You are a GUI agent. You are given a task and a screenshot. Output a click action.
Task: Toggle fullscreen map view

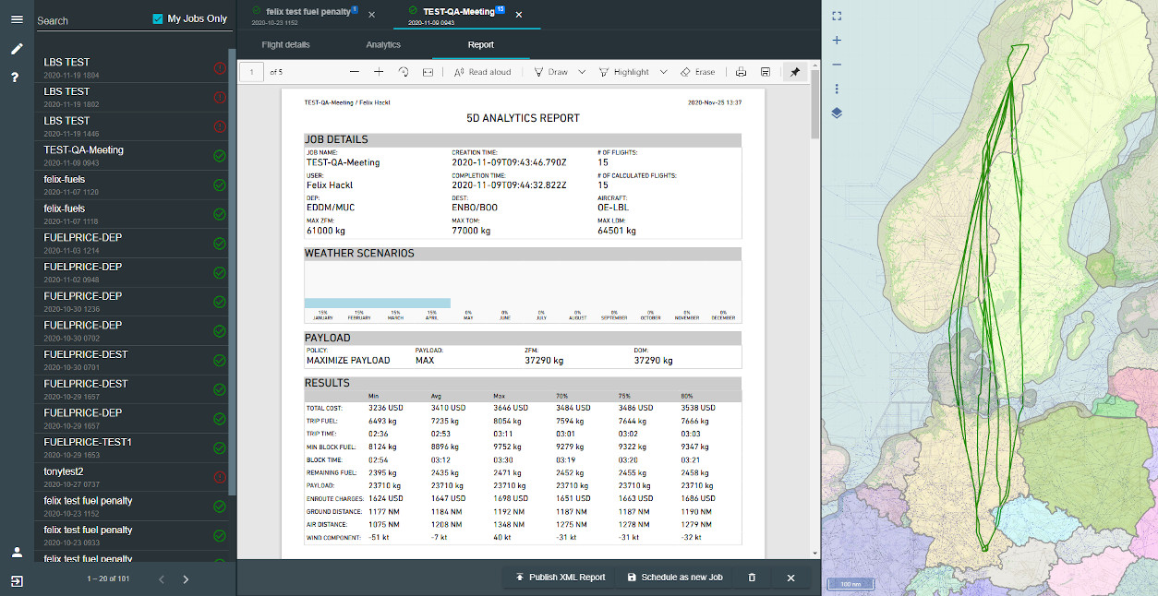click(x=837, y=16)
